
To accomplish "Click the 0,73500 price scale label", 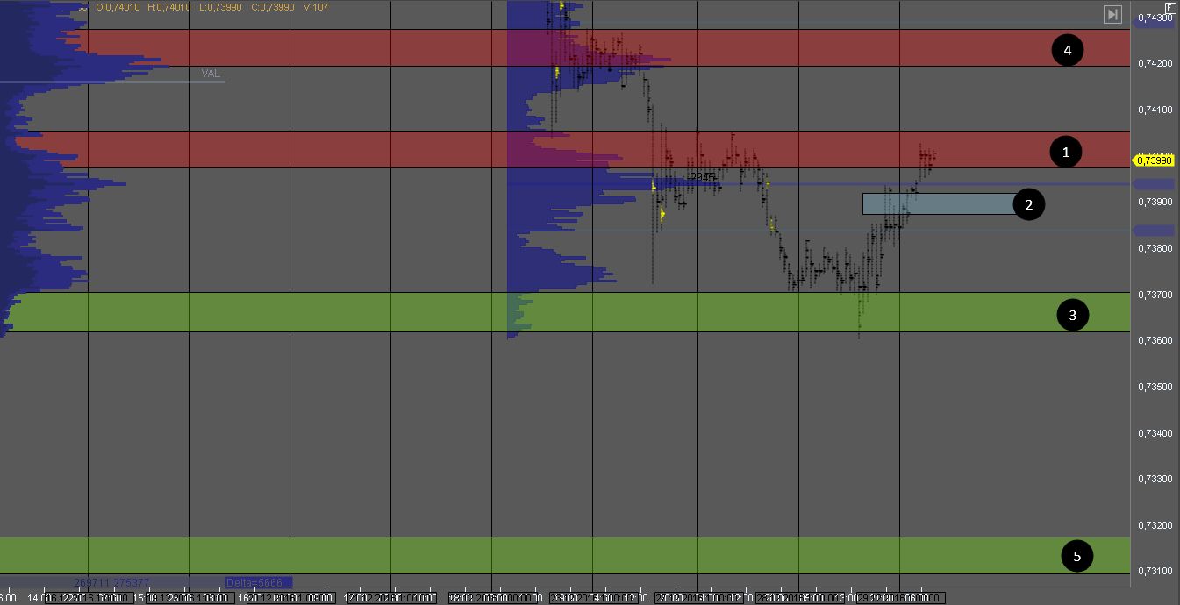I will click(1154, 387).
